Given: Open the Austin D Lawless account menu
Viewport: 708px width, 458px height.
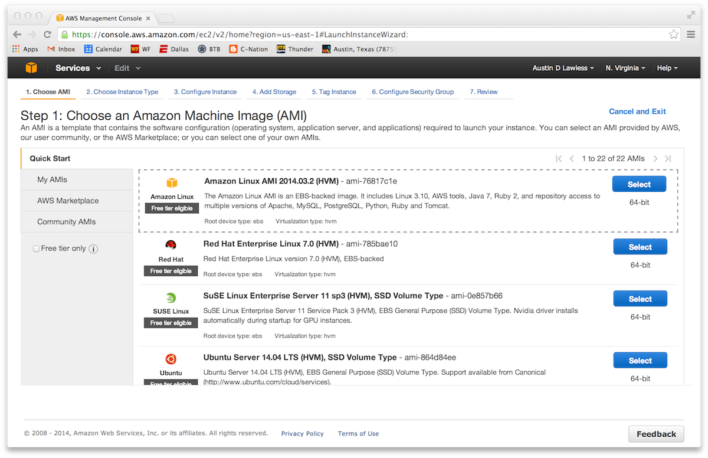Looking at the screenshot, I should click(563, 68).
